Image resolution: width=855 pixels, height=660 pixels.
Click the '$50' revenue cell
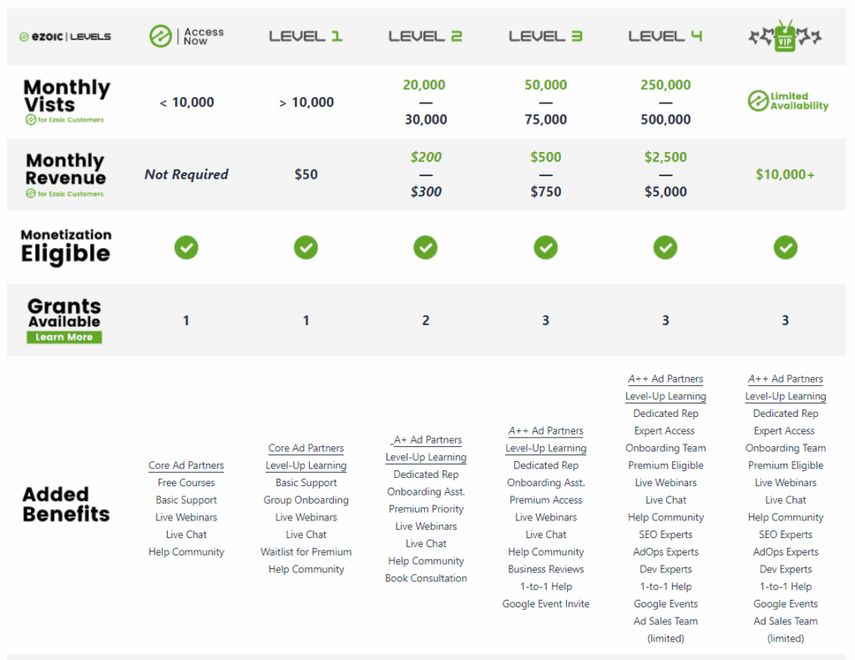coord(306,175)
